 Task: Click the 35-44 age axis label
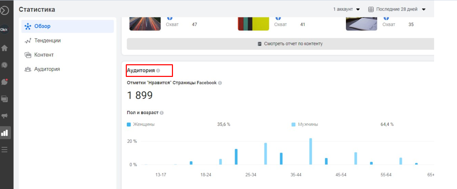click(x=296, y=175)
